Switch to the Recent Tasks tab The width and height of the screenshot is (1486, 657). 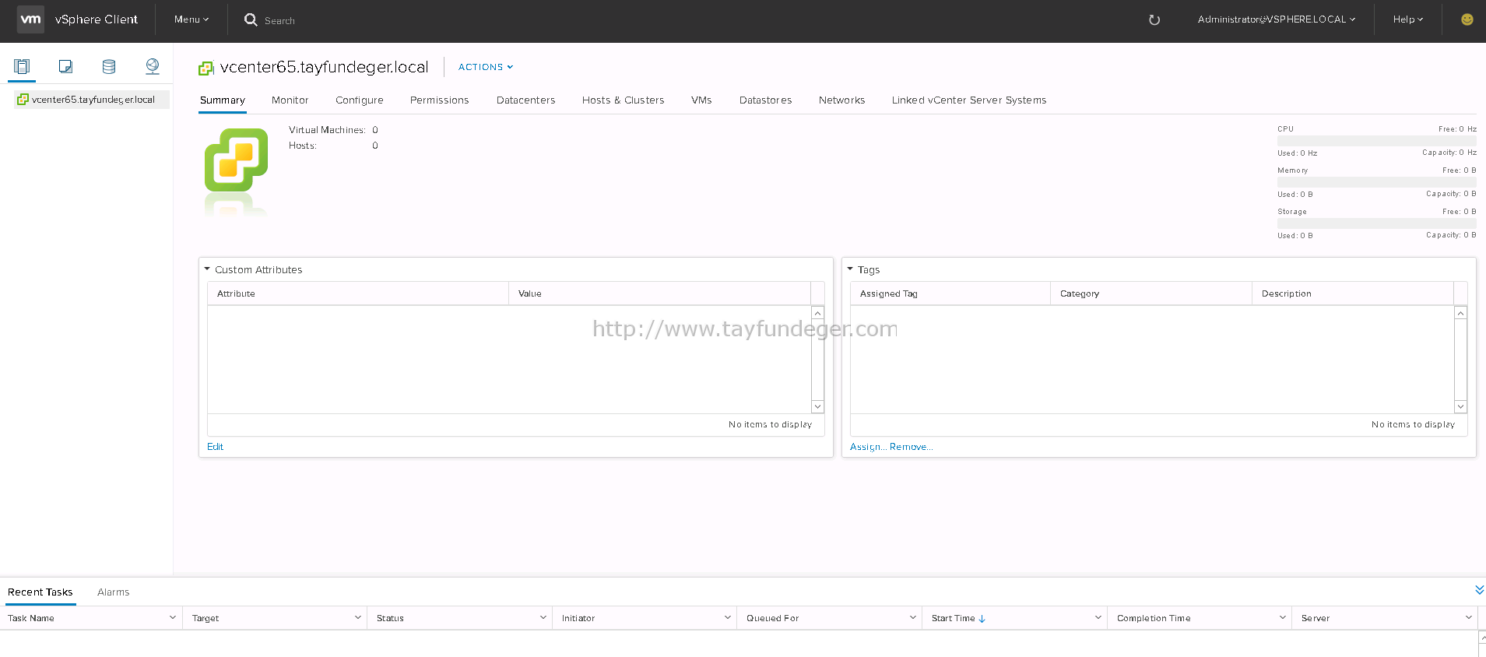(40, 592)
